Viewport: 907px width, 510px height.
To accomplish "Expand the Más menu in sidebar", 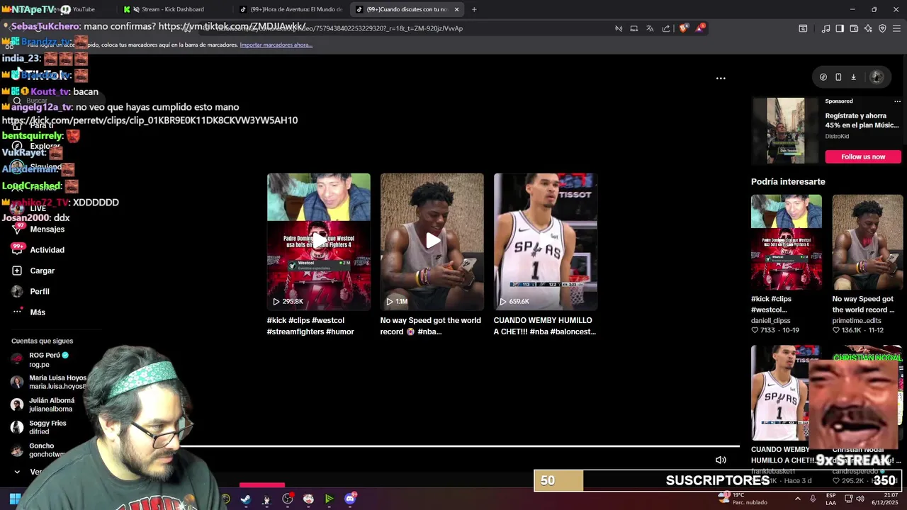I will [38, 312].
